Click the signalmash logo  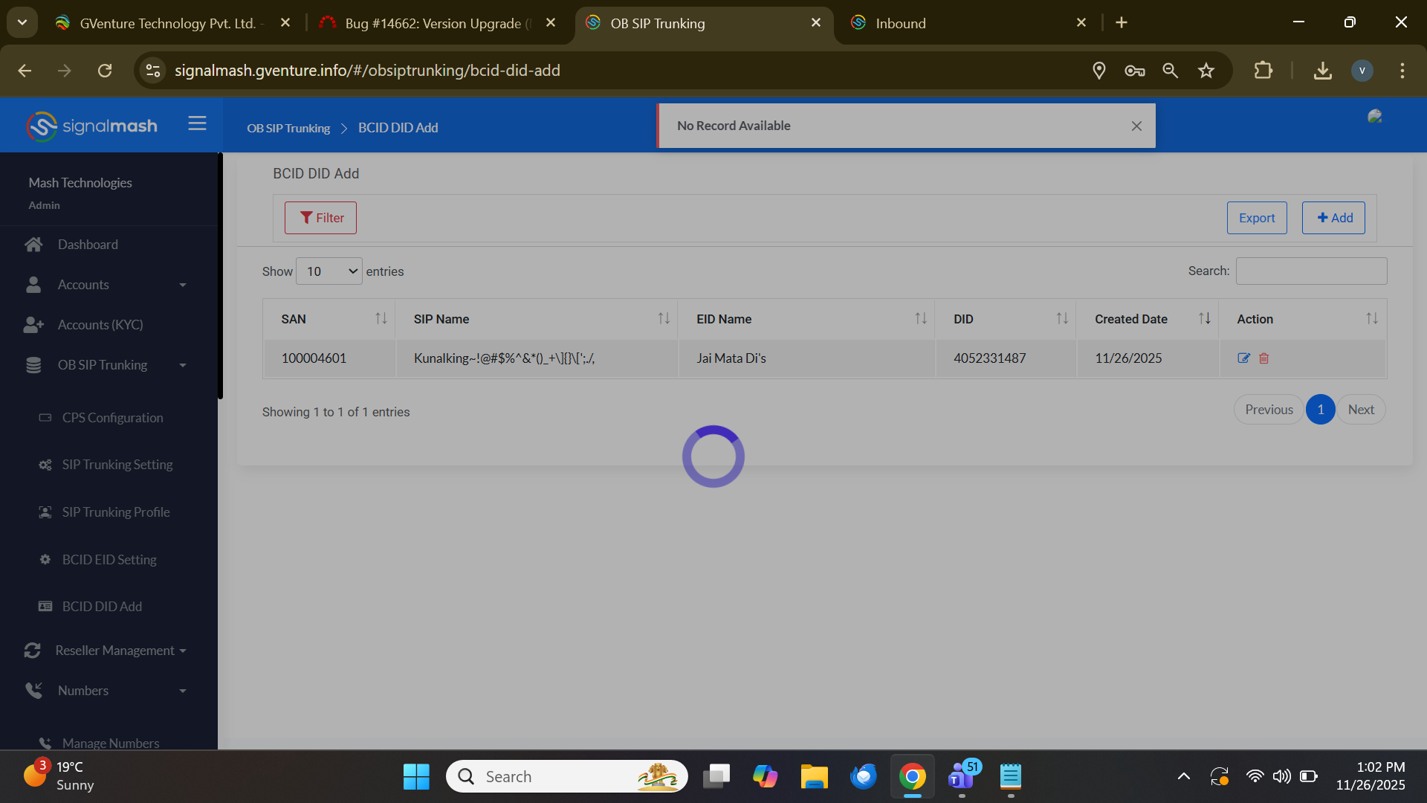tap(92, 126)
